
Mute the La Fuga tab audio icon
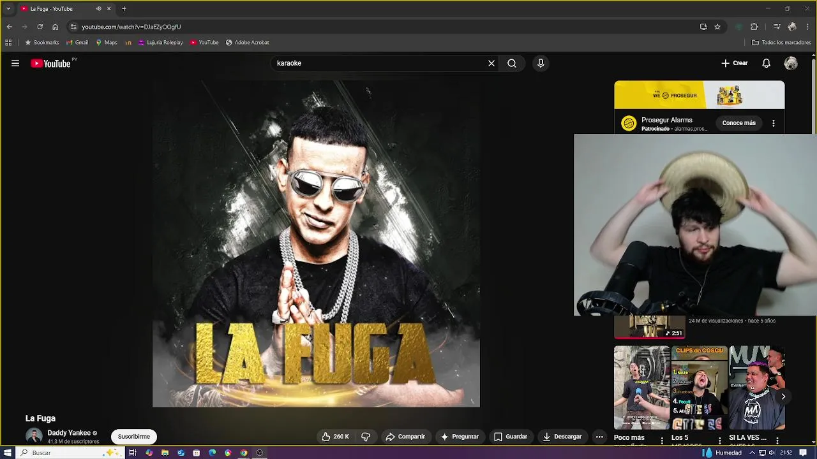[x=98, y=9]
